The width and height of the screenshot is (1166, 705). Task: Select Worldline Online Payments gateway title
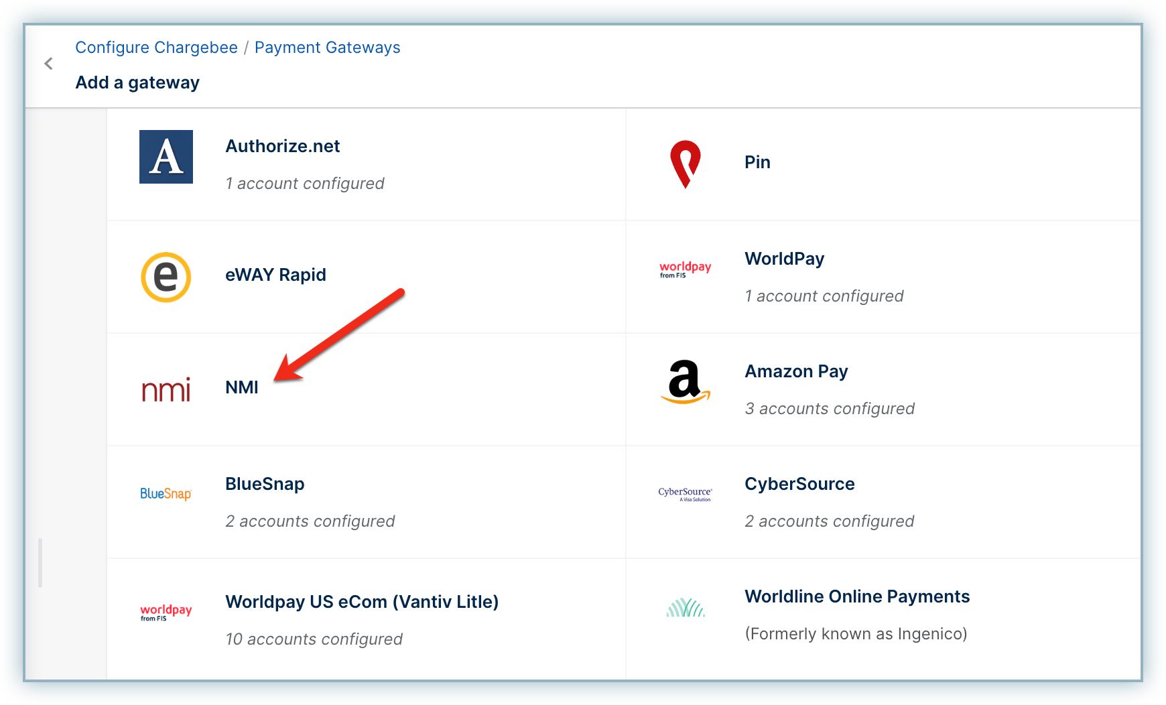pyautogui.click(x=857, y=596)
